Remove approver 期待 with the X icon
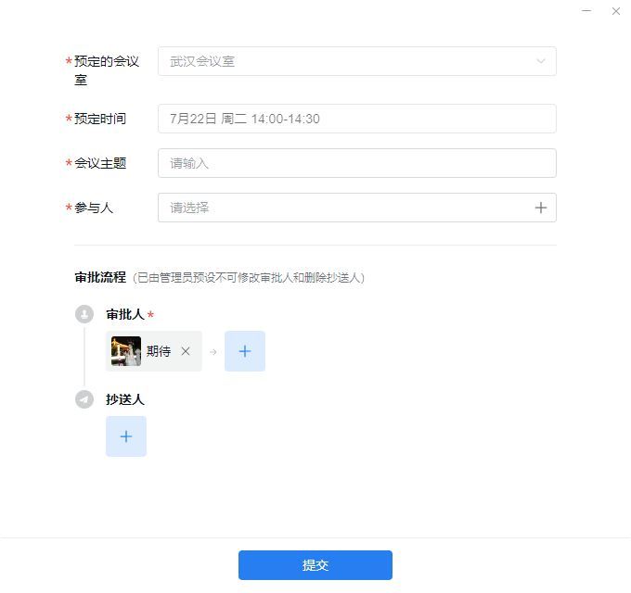This screenshot has height=593, width=631. tap(186, 351)
